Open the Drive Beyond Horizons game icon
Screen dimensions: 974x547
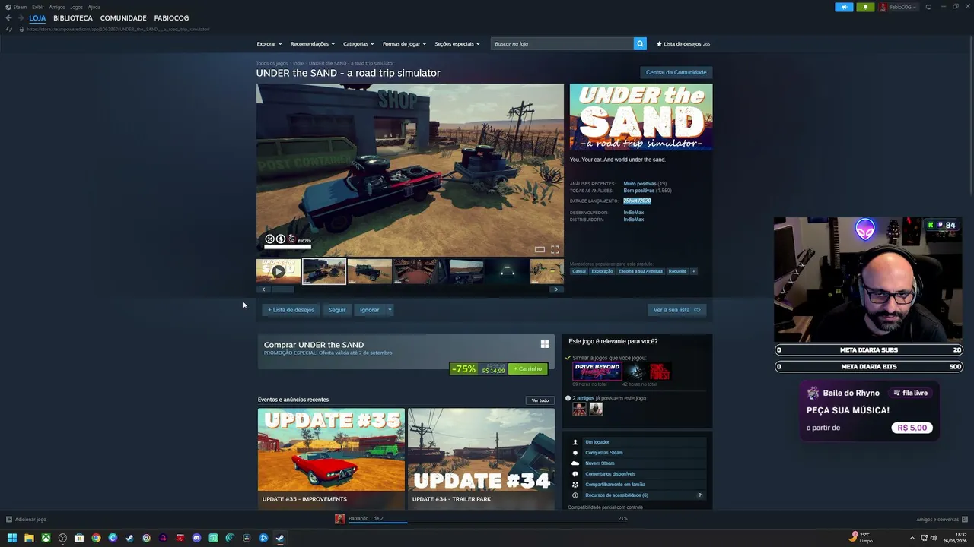[597, 371]
